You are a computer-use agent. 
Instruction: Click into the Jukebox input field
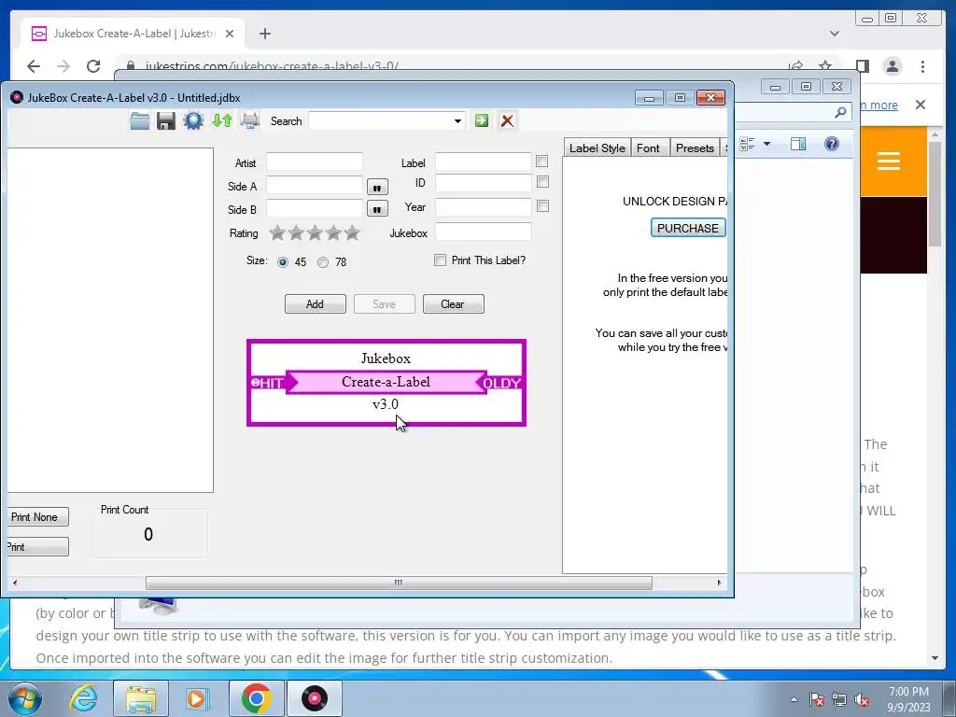point(484,232)
